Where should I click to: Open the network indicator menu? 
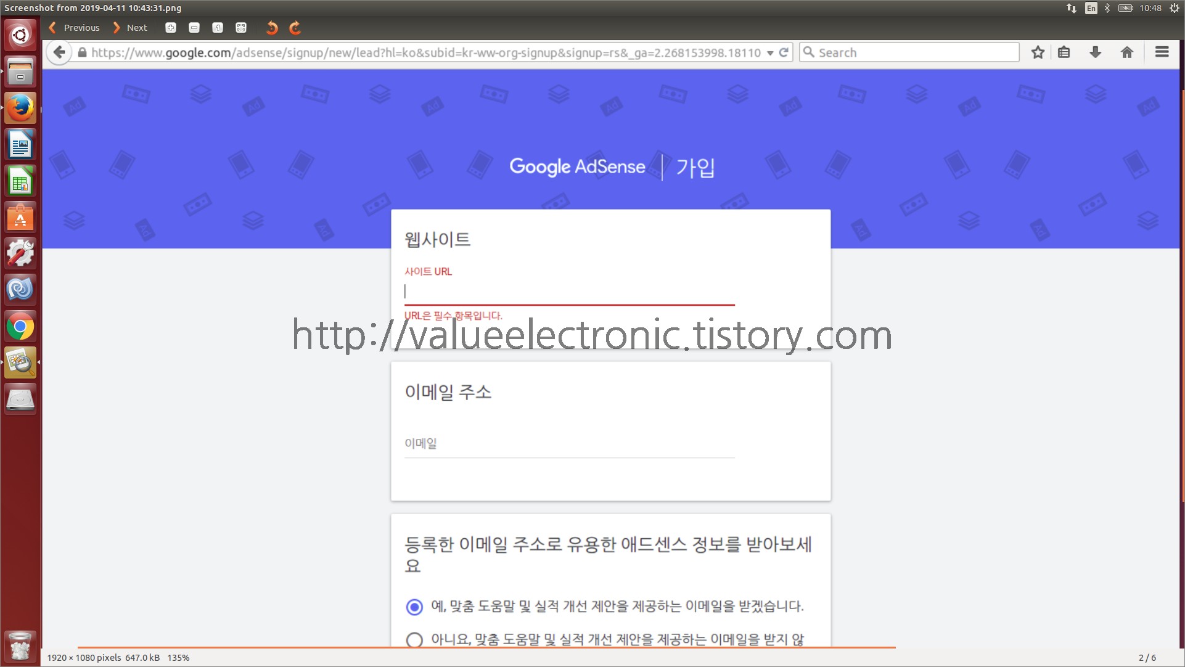point(1072,8)
